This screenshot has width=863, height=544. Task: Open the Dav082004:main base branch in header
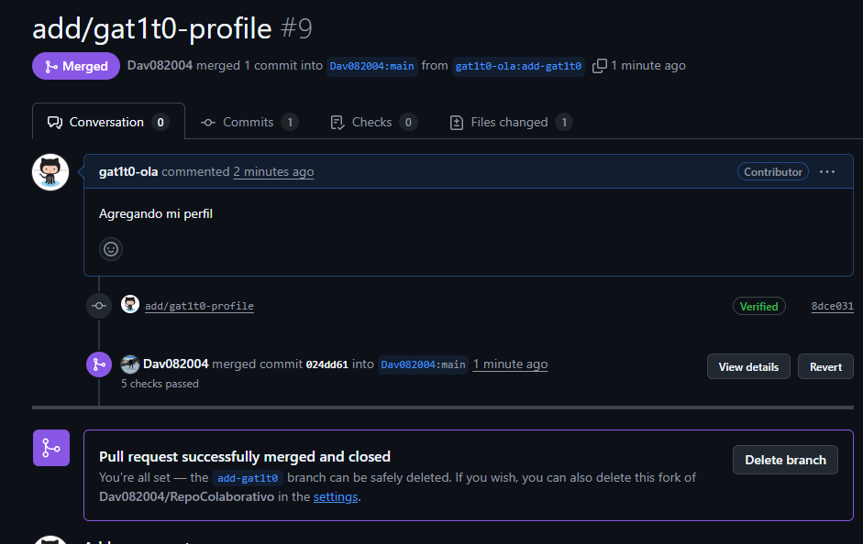point(371,66)
